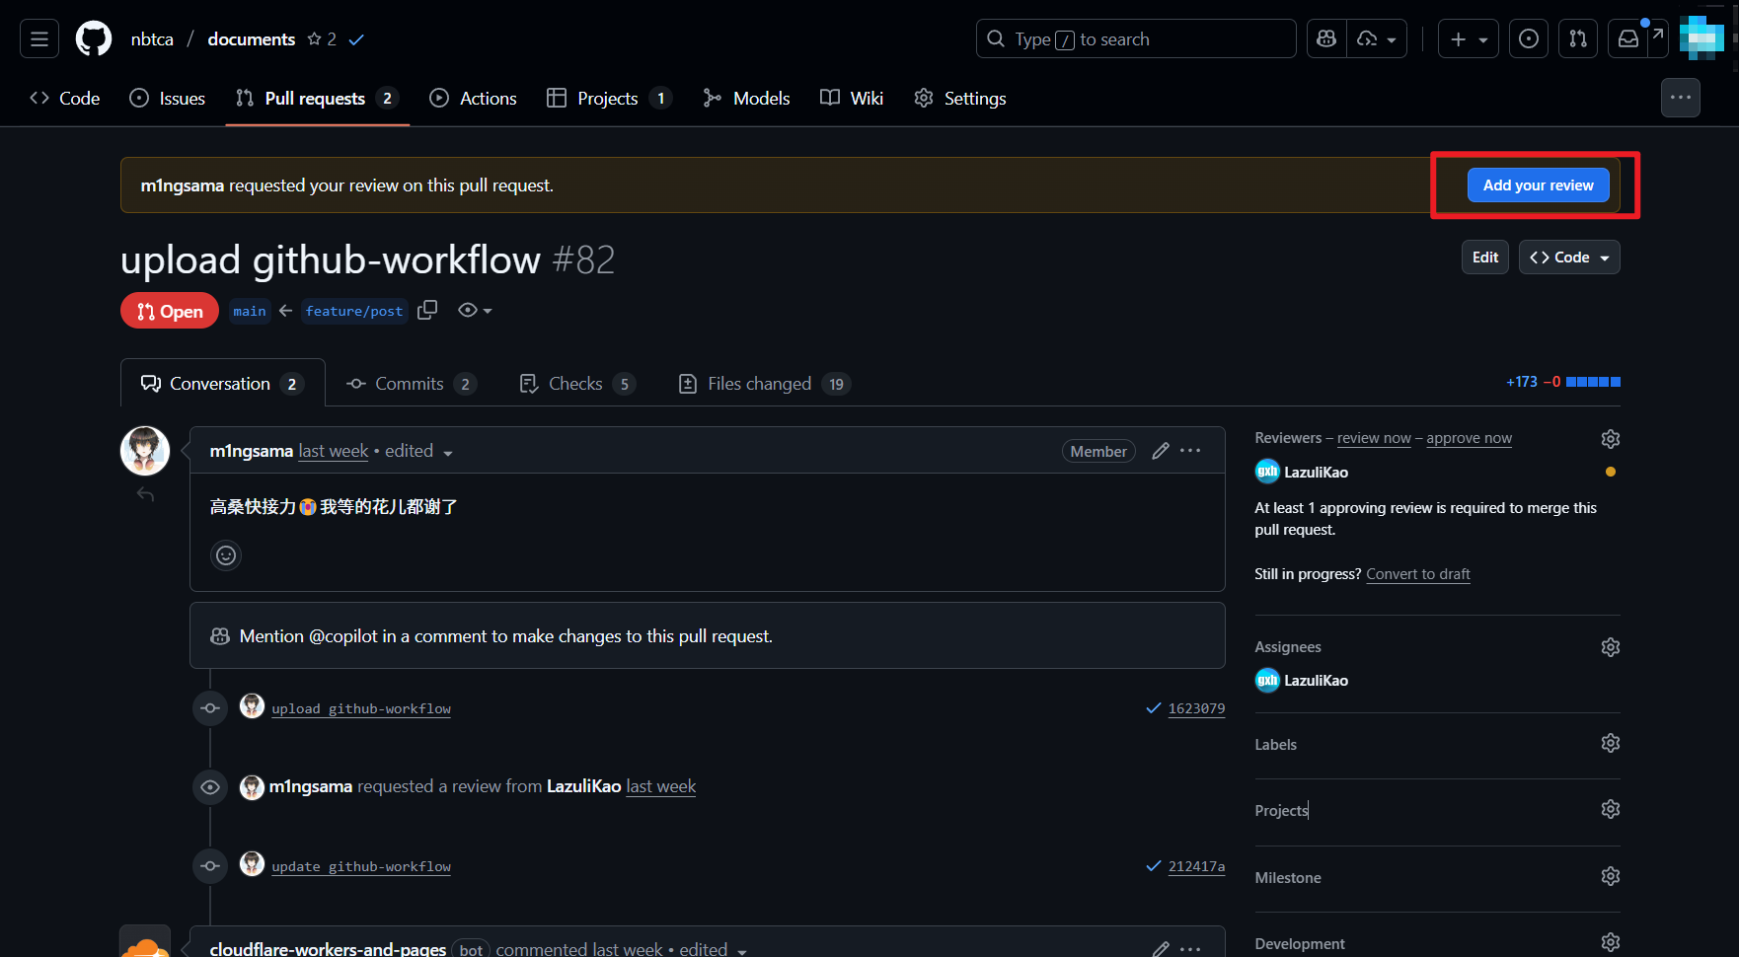Open the hamburger navigation menu
Viewport: 1739px width, 957px height.
(39, 39)
